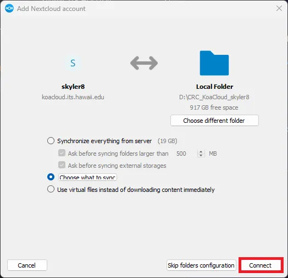Click the 917 GB free space text

[214, 107]
